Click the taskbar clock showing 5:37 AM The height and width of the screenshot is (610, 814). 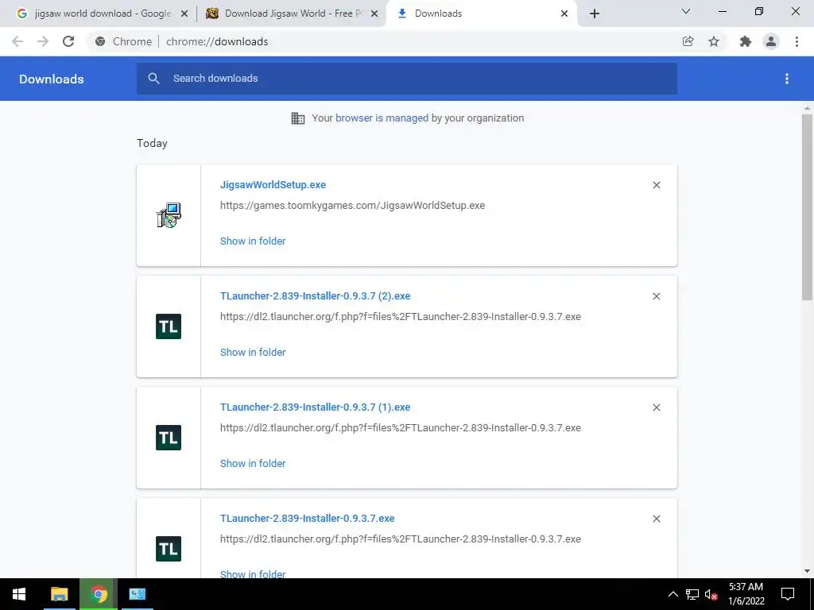click(x=746, y=594)
